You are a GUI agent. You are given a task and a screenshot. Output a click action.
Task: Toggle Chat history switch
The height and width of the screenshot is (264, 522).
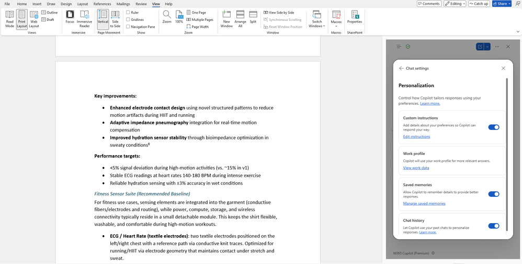tap(494, 226)
